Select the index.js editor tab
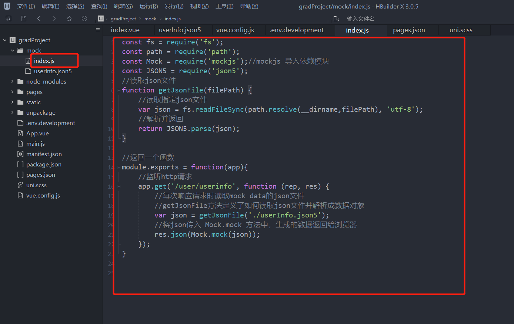 357,30
